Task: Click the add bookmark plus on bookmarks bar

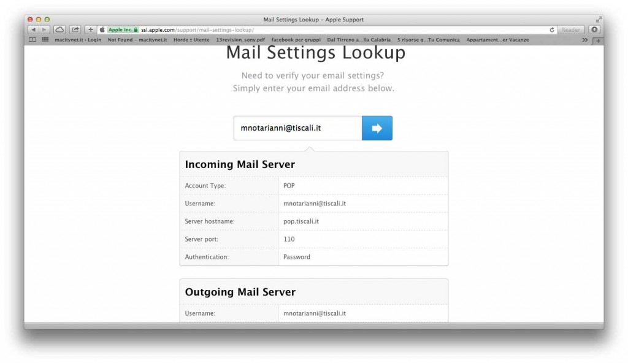Action: tap(597, 40)
